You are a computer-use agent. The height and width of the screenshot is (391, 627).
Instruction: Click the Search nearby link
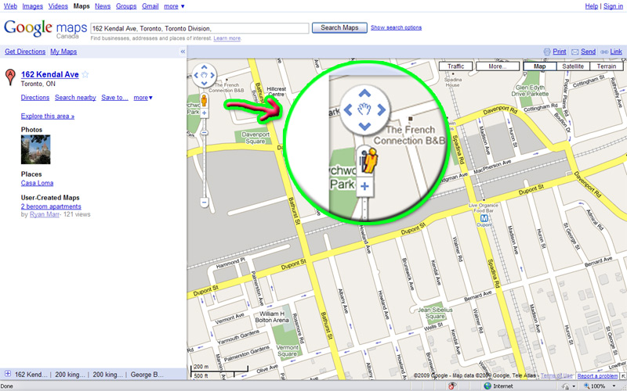tap(75, 97)
